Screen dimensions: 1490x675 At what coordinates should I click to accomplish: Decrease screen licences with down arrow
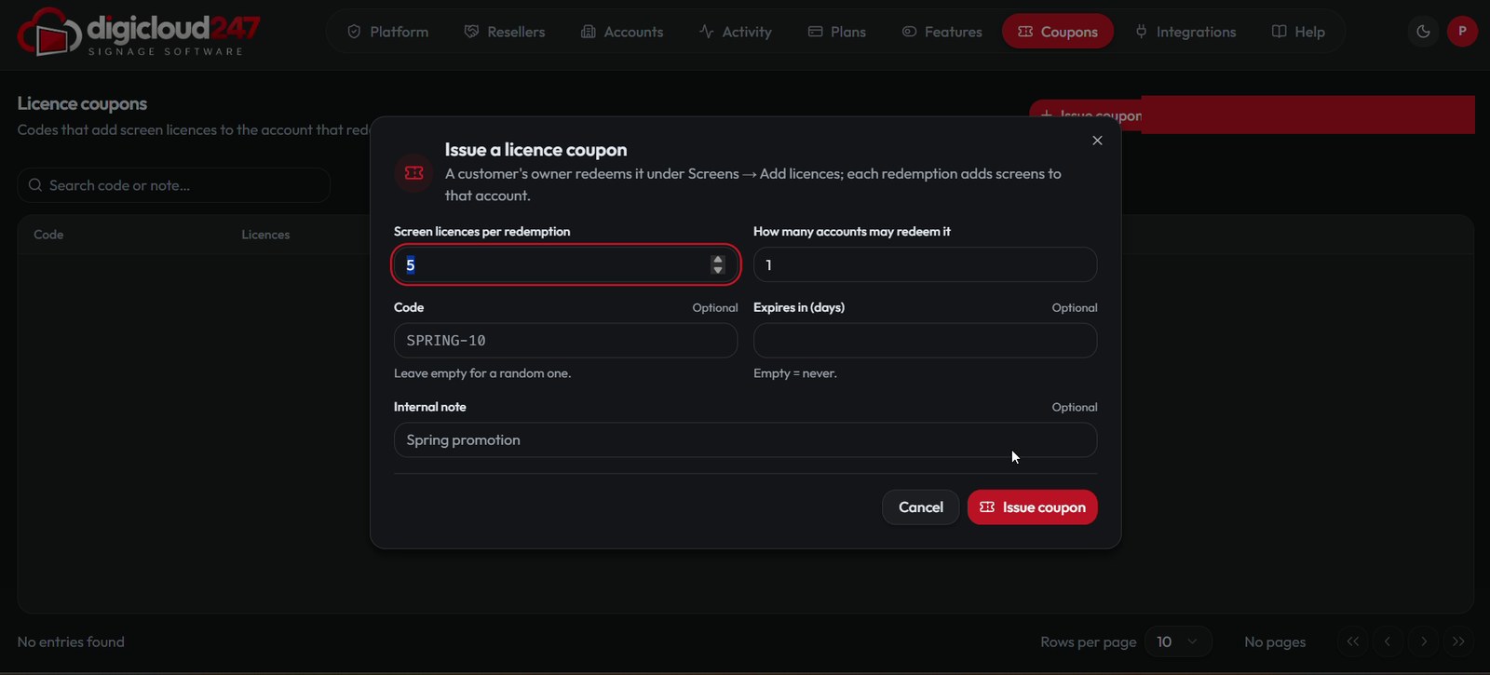[x=717, y=270]
